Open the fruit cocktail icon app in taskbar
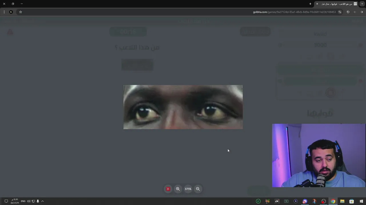 (x=267, y=201)
